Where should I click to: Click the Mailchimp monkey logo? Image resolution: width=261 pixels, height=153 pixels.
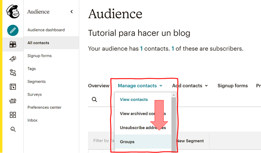[x=13, y=11]
